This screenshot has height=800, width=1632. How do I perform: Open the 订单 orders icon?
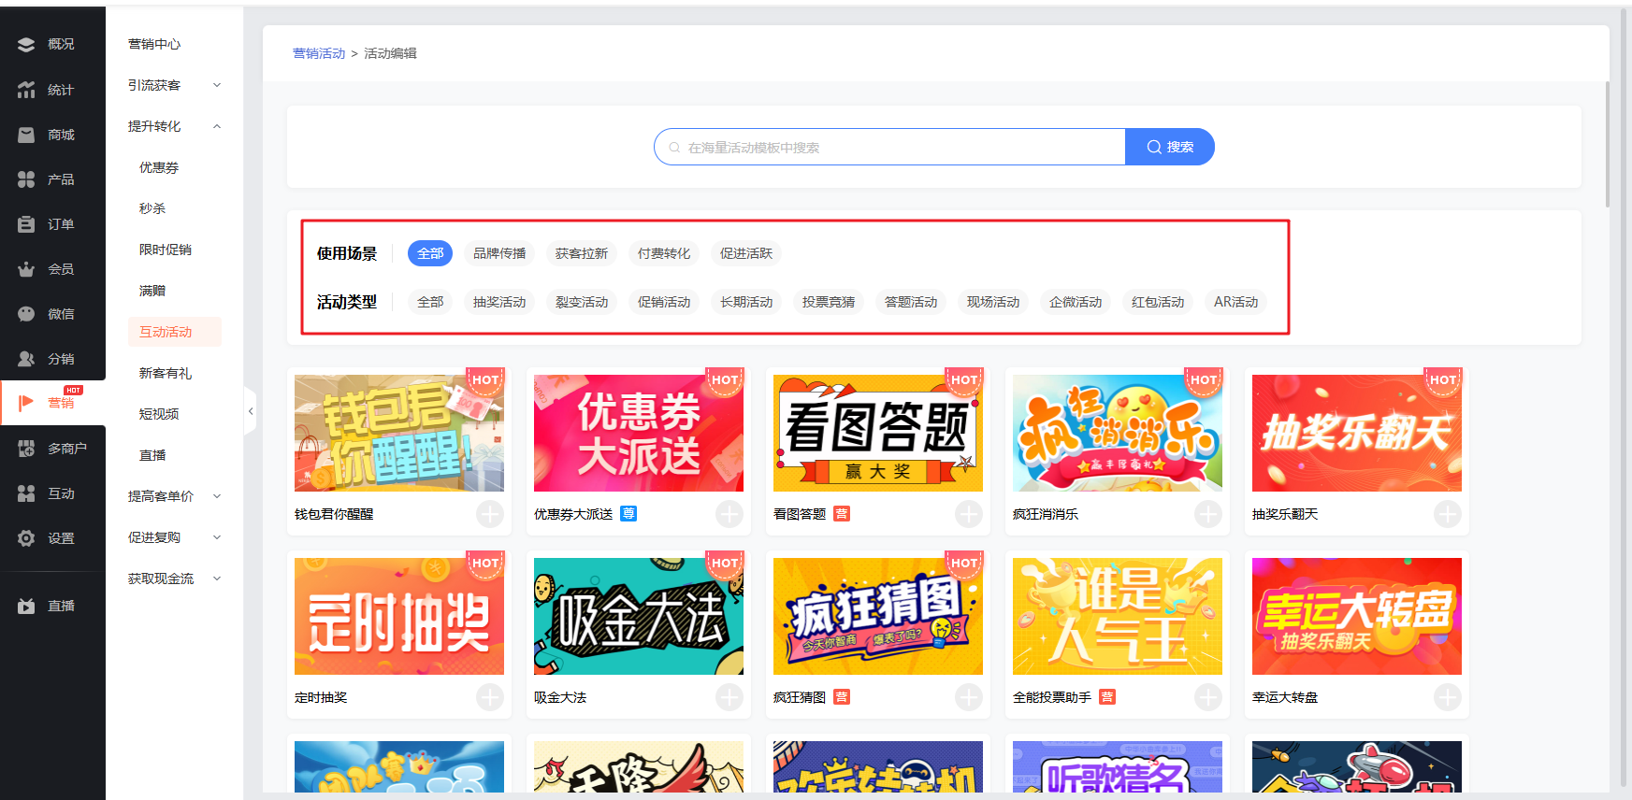26,224
